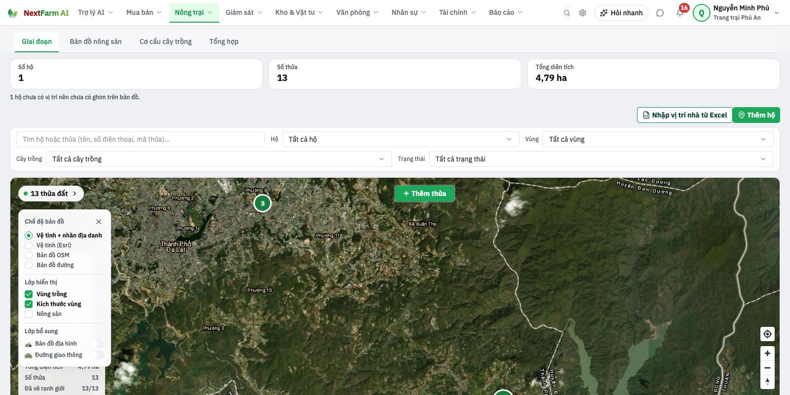Click the Thêm thửa button on map

coord(425,194)
